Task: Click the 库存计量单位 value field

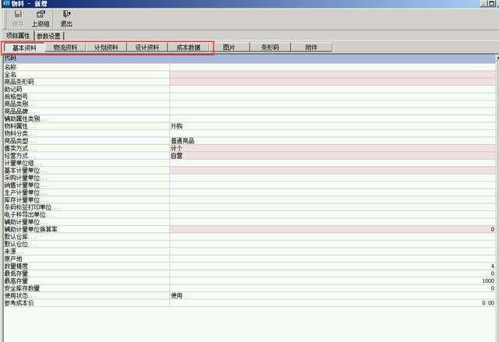Action: (332, 199)
